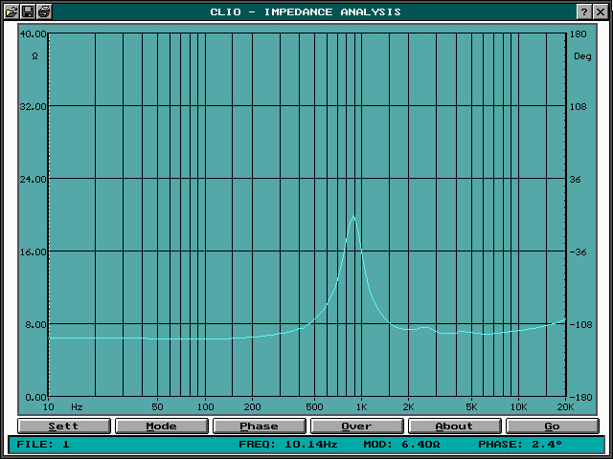Viewport: 613px width, 459px height.
Task: Click the 2K frequency axis label
Action: [408, 407]
